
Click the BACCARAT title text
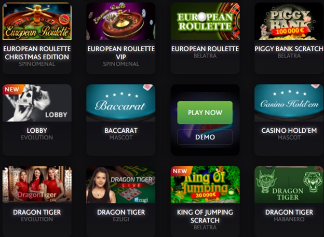click(x=121, y=131)
